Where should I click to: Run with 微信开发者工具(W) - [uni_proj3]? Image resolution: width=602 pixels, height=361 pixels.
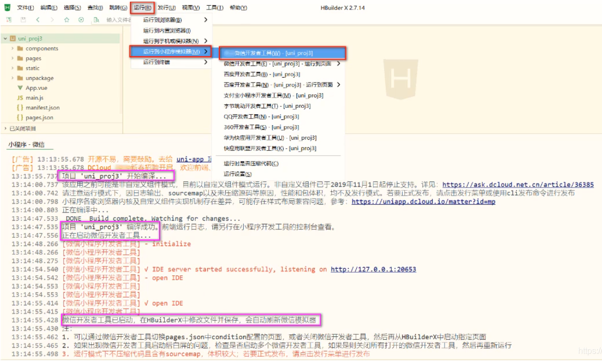282,53
